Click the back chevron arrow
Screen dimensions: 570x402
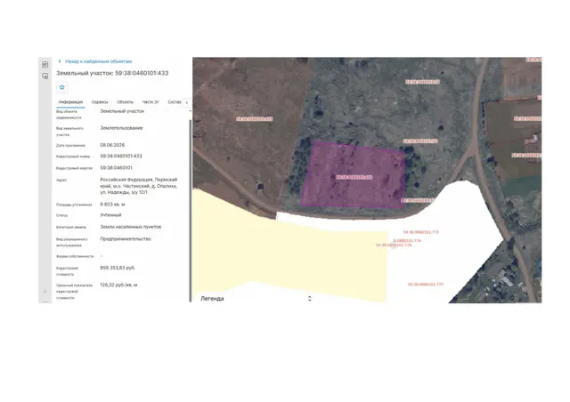60,61
